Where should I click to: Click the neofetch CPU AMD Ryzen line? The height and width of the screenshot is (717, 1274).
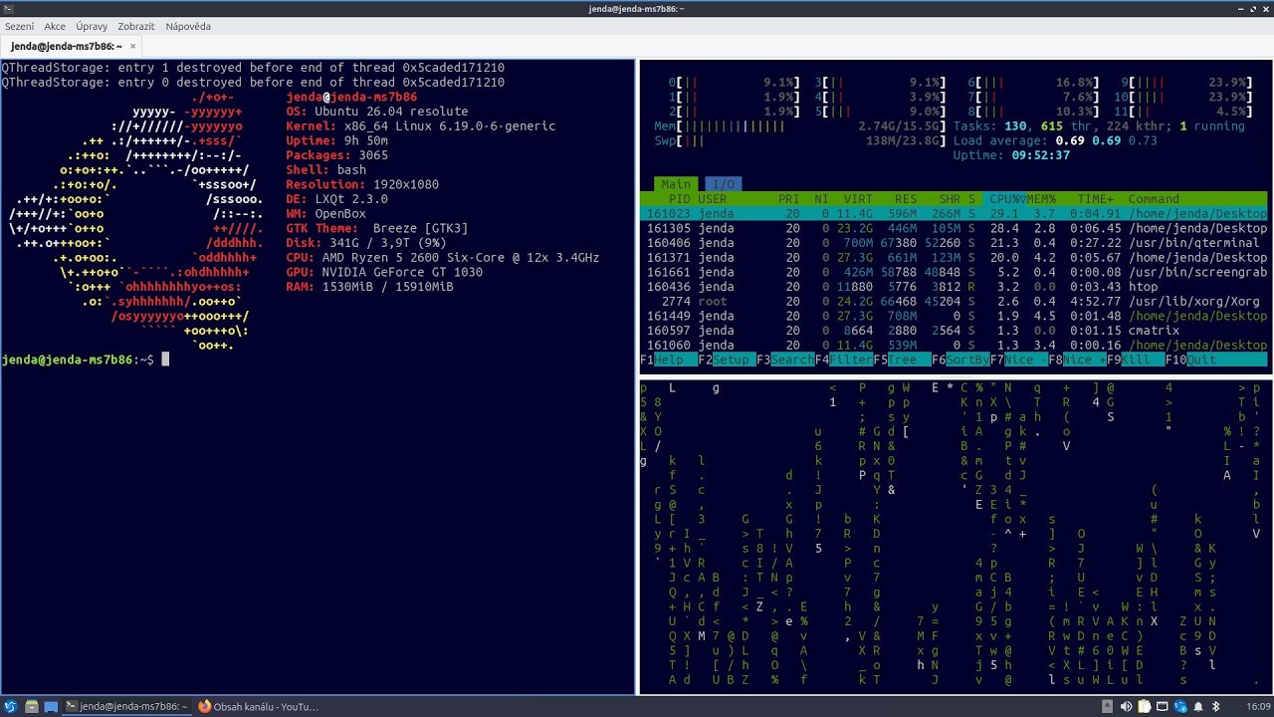click(443, 258)
